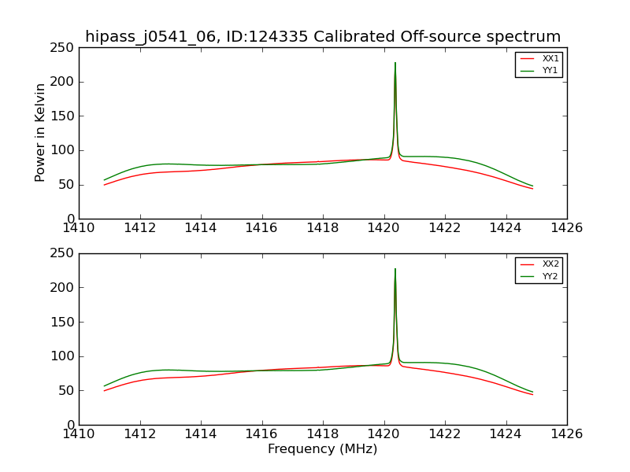630x472 pixels.
Task: Select the XX1 legend entry
Action: point(539,58)
